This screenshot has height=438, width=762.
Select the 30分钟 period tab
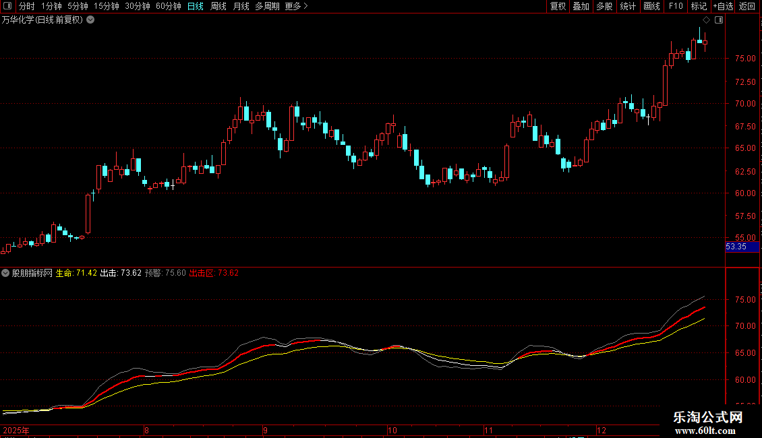click(138, 6)
